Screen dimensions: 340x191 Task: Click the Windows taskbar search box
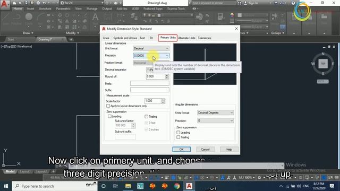coord(55,186)
